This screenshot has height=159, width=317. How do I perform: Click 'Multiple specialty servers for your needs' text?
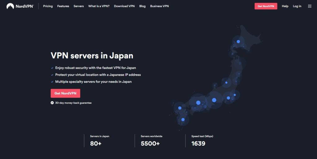(93, 82)
